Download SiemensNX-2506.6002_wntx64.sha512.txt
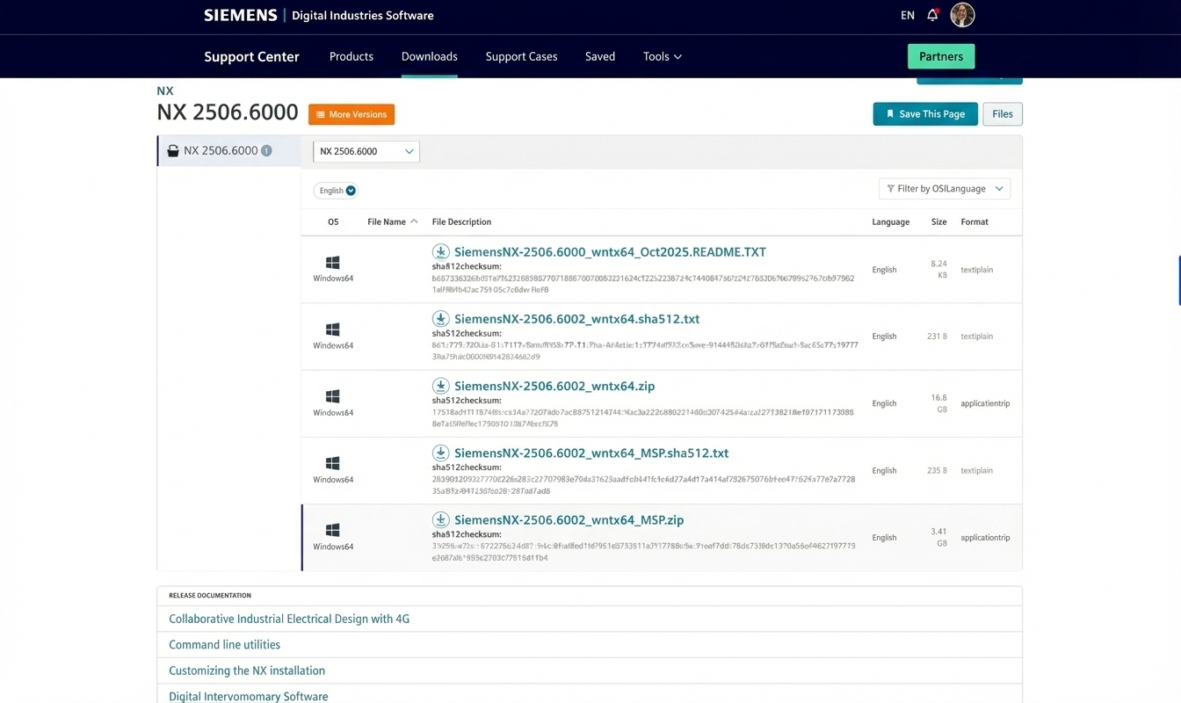The image size is (1181, 703). point(576,319)
